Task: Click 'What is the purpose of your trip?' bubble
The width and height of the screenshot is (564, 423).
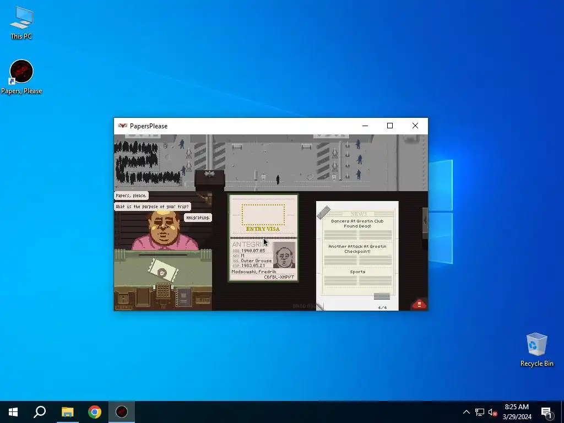Action: [x=152, y=207]
